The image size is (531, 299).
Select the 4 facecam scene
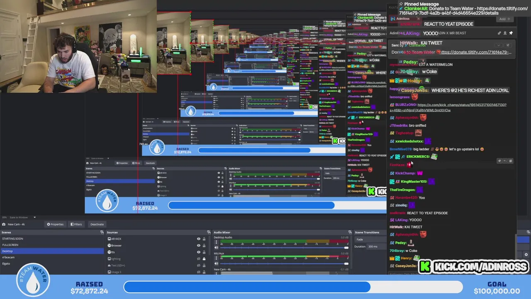[52, 257]
